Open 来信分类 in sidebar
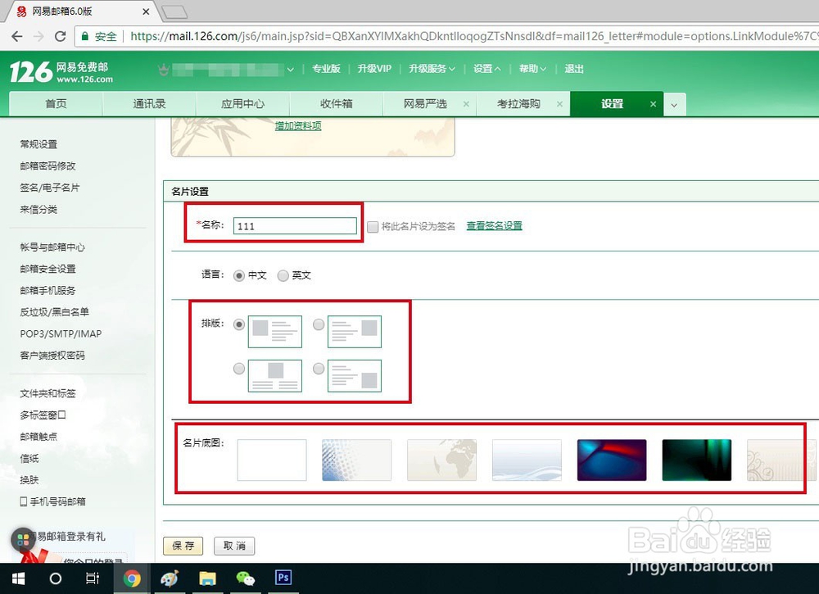This screenshot has height=594, width=819. 38,210
